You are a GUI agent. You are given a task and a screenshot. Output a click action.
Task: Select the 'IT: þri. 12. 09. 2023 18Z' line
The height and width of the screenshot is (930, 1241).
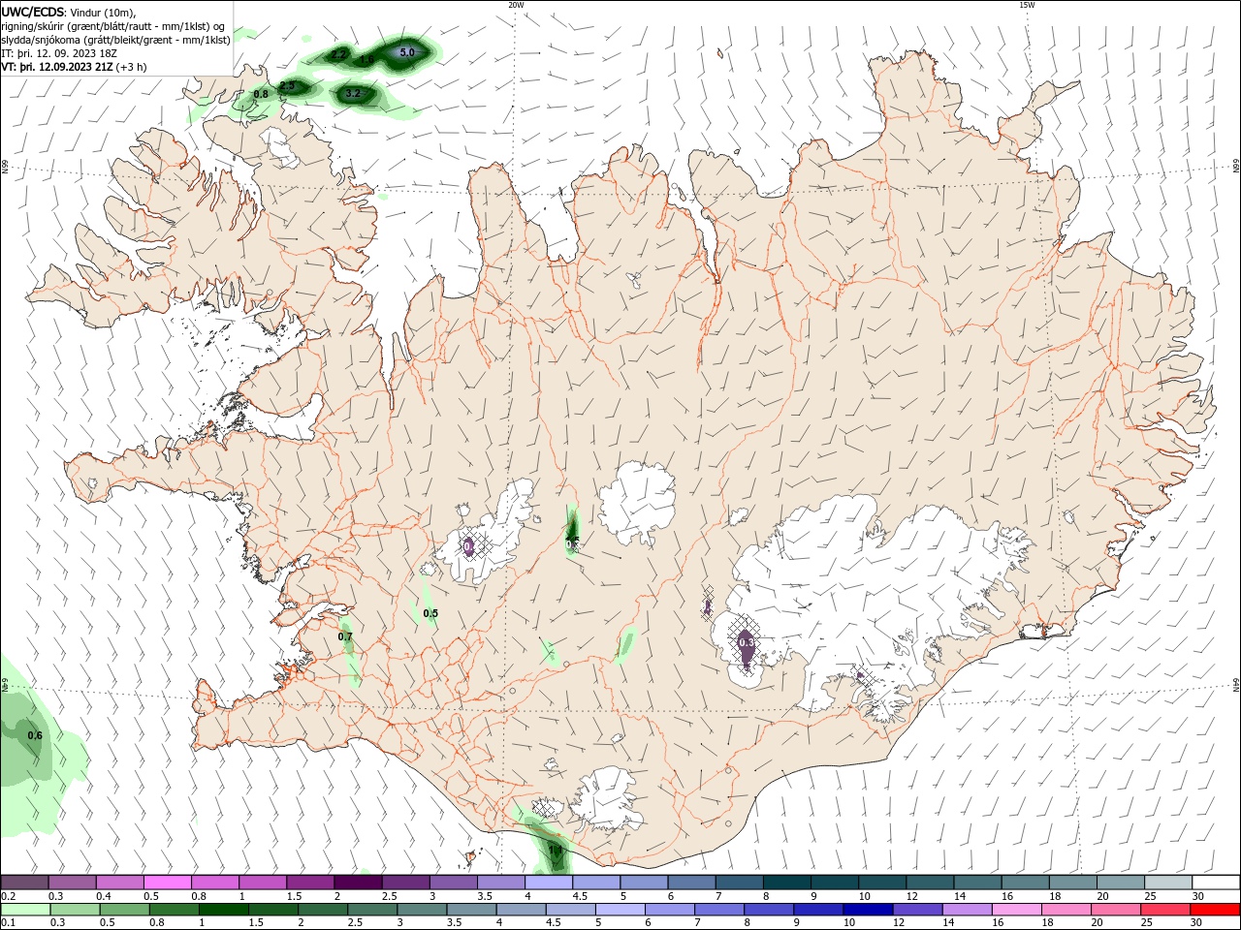[60, 53]
